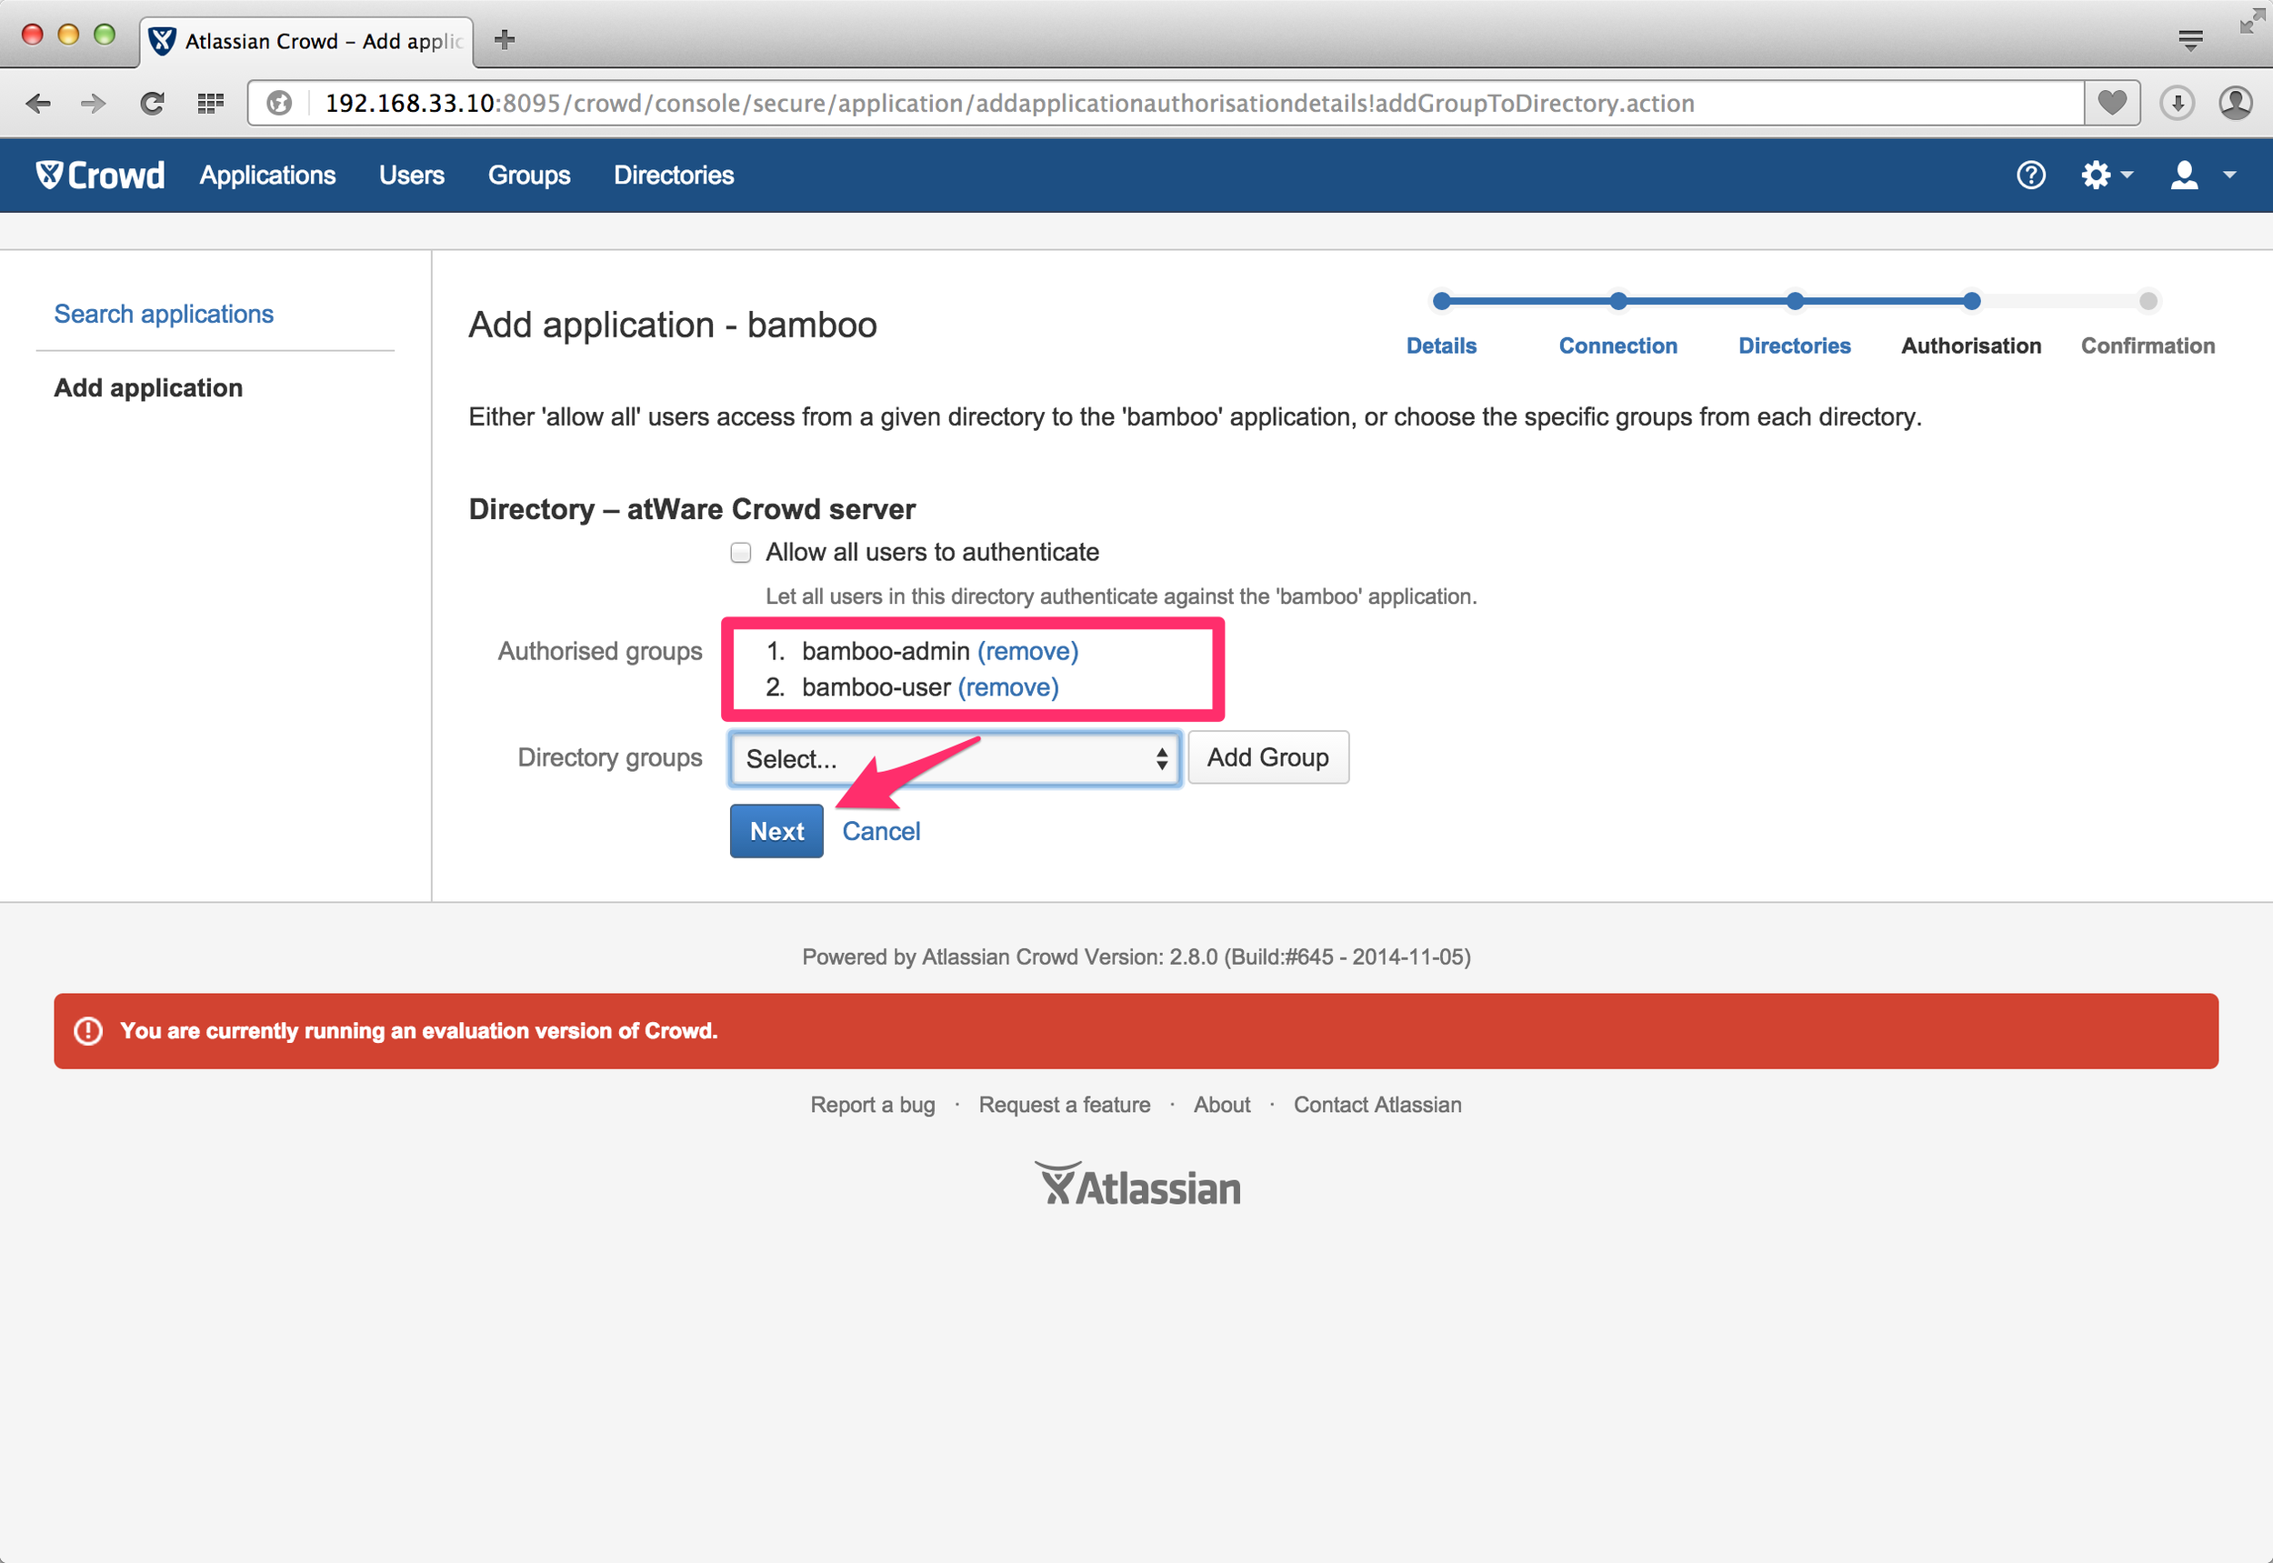Go back with the browser back arrow
The image size is (2273, 1563).
pyautogui.click(x=38, y=103)
